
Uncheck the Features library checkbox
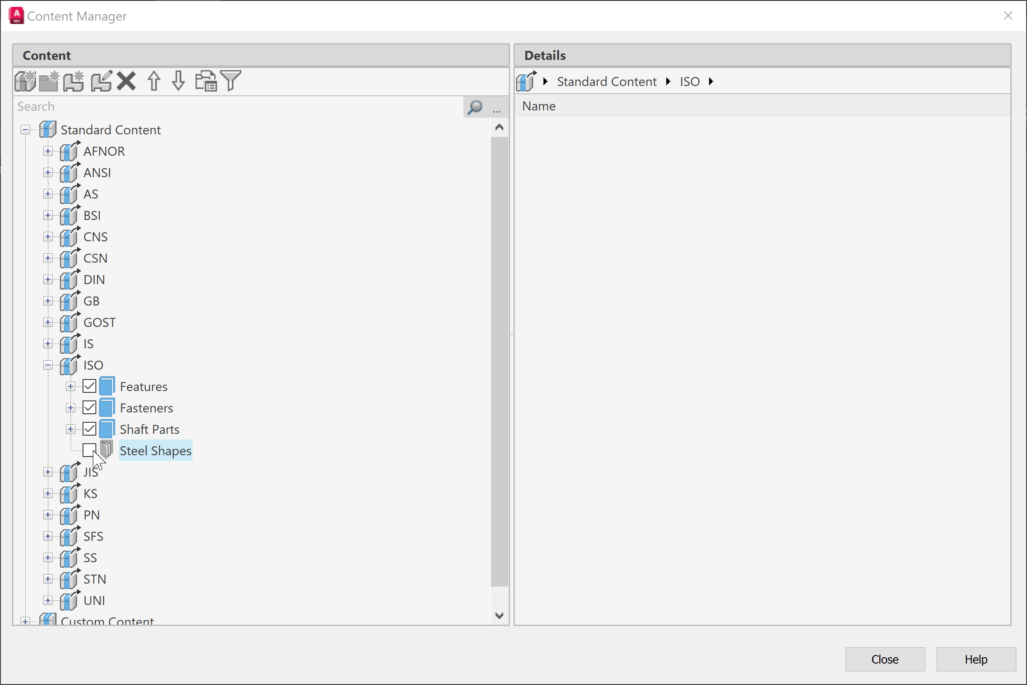(x=89, y=386)
